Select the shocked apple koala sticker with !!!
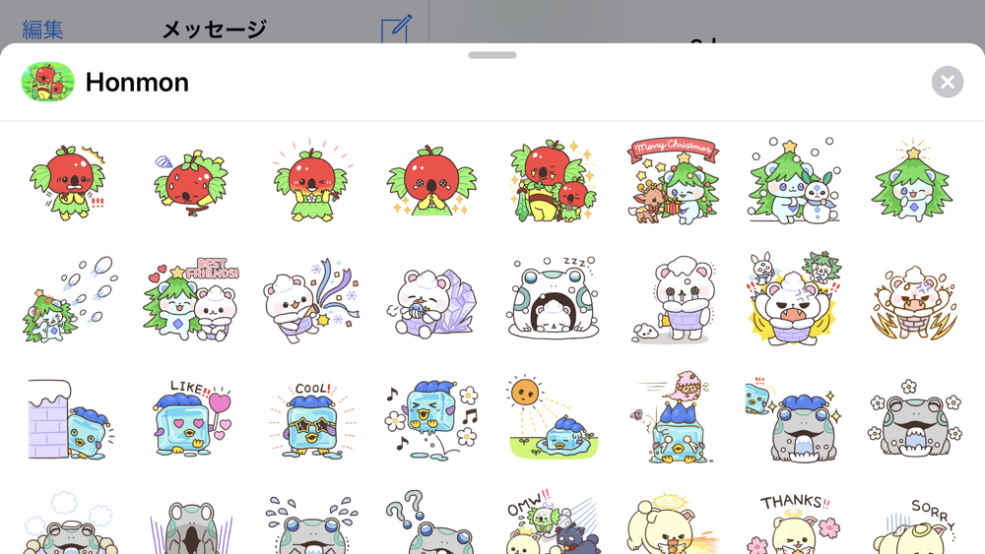The width and height of the screenshot is (985, 554). point(69,182)
